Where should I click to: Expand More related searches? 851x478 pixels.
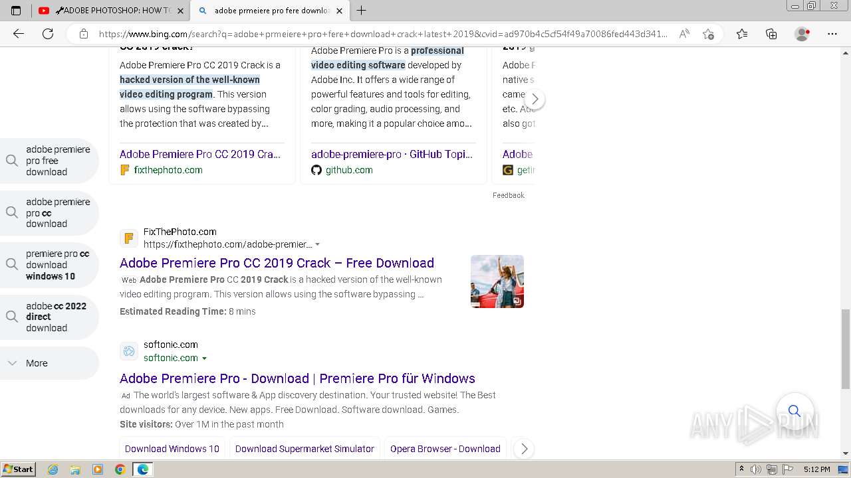(x=50, y=363)
